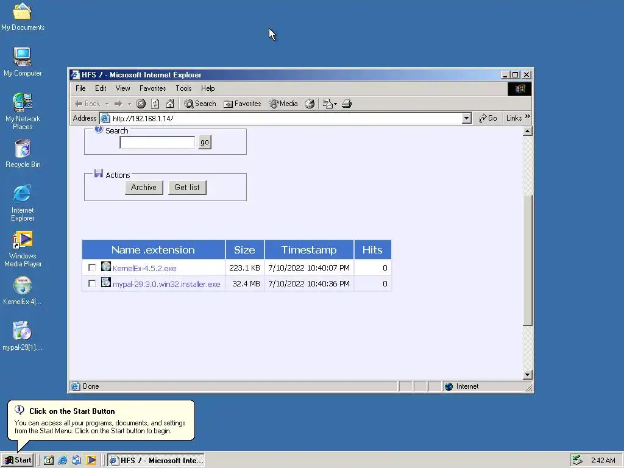Screen dimensions: 624x468
Task: Open the Help menu
Action: click(x=208, y=88)
